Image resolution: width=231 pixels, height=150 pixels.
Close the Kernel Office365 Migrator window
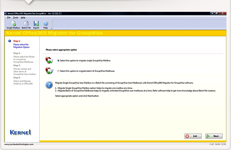pyautogui.click(x=223, y=14)
